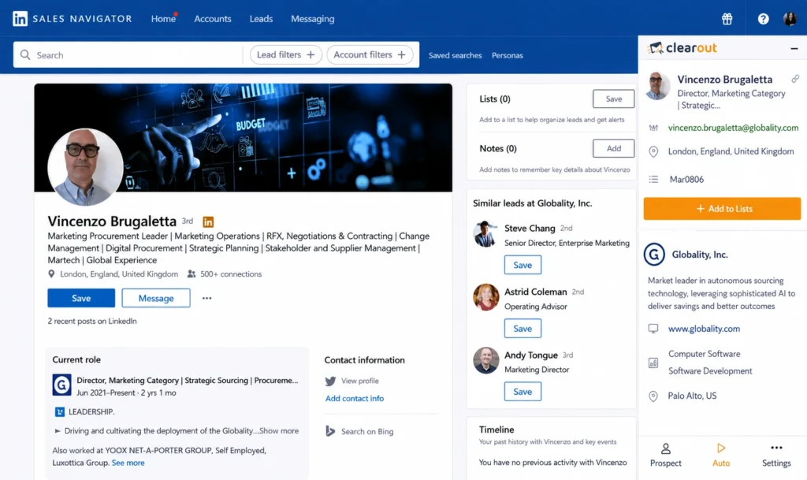Save Vincenzo Brugaletta as lead

tap(81, 298)
